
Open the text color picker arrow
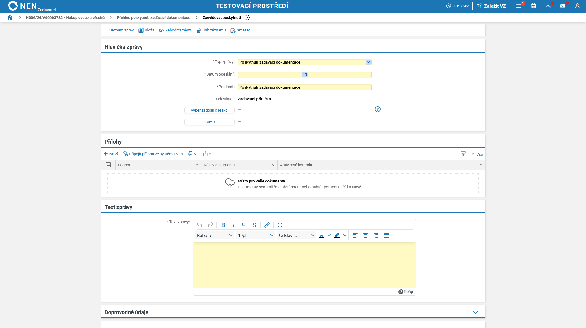point(329,235)
